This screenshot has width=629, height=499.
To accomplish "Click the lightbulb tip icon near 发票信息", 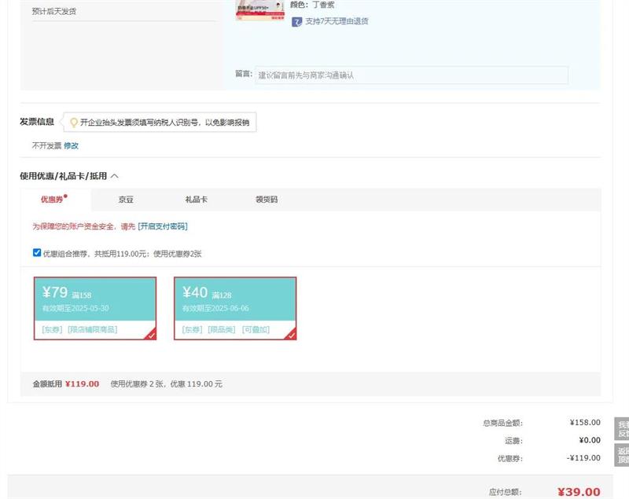I will (74, 123).
